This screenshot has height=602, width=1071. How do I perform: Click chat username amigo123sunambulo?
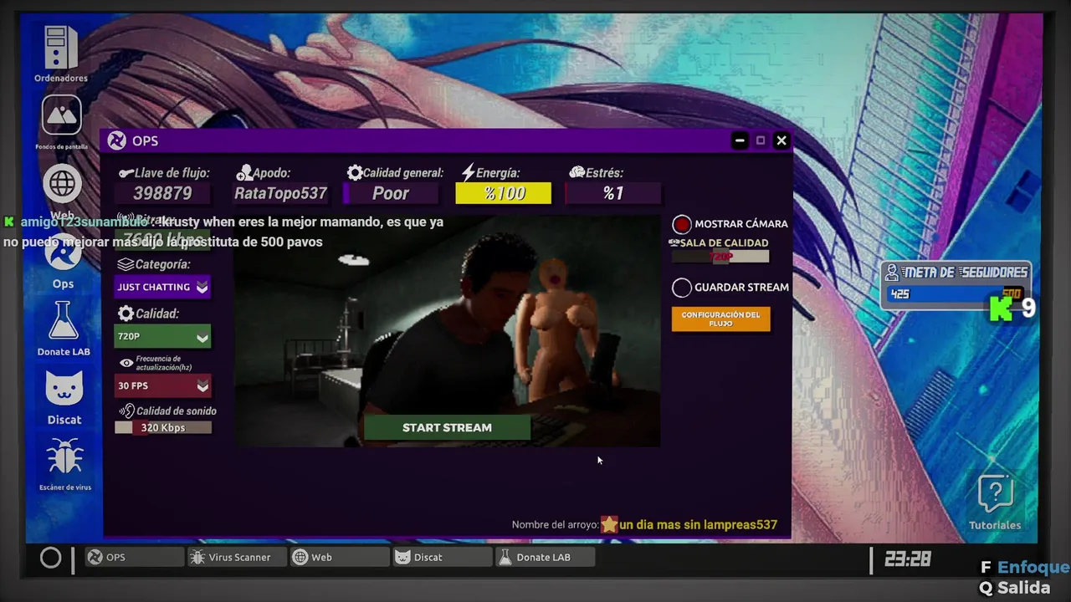85,222
